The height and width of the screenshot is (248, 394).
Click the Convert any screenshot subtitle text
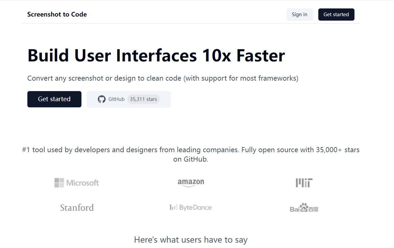[x=163, y=78]
